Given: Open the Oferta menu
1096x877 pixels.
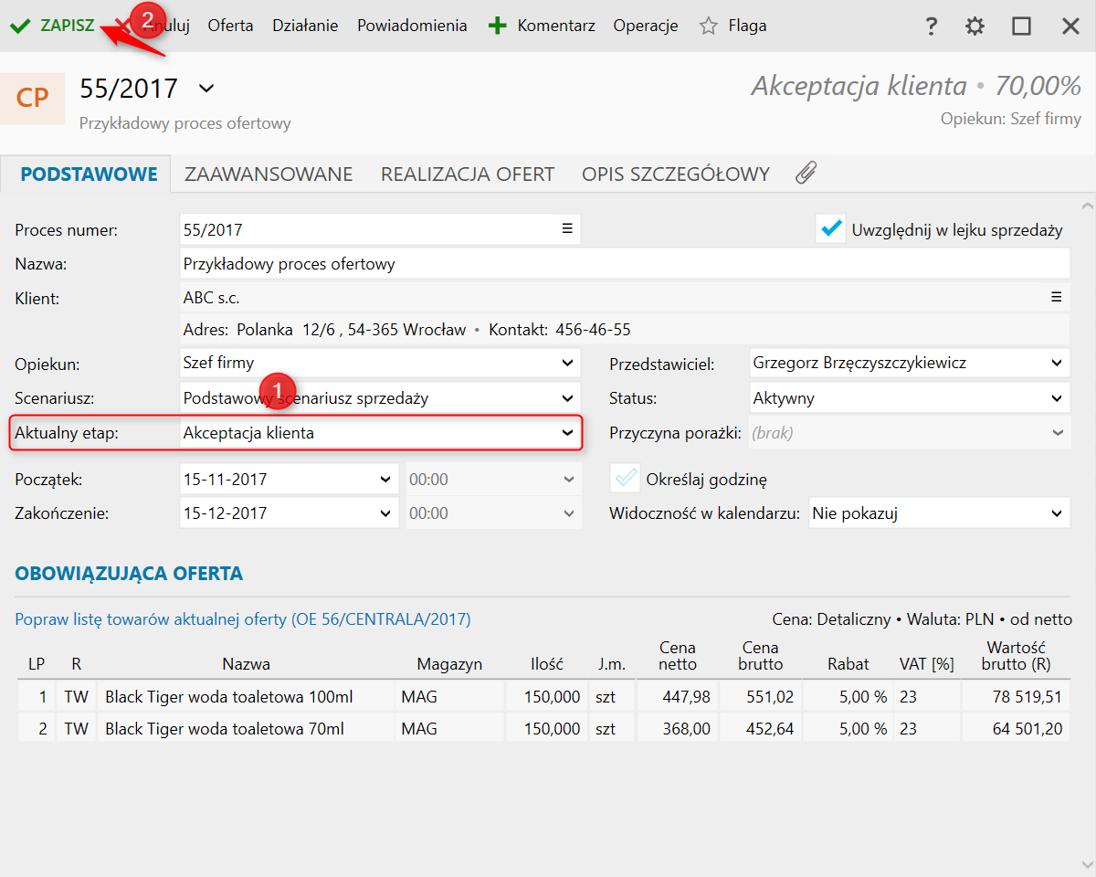Looking at the screenshot, I should coord(230,26).
